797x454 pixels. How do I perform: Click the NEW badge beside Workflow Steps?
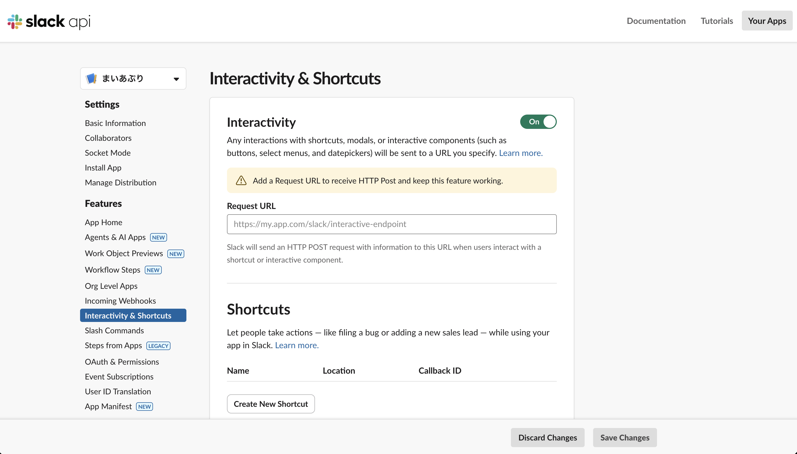point(153,270)
